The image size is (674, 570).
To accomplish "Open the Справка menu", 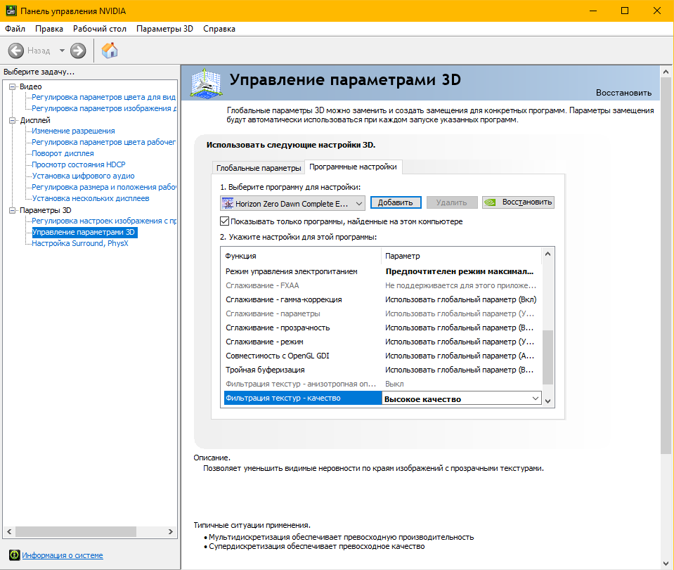I will click(x=219, y=29).
